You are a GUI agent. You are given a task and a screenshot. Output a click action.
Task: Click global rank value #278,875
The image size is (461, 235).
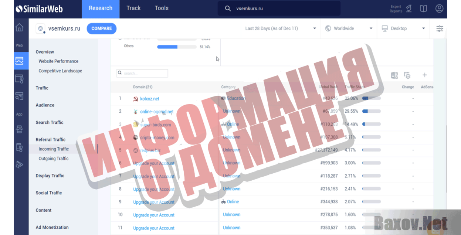(329, 215)
